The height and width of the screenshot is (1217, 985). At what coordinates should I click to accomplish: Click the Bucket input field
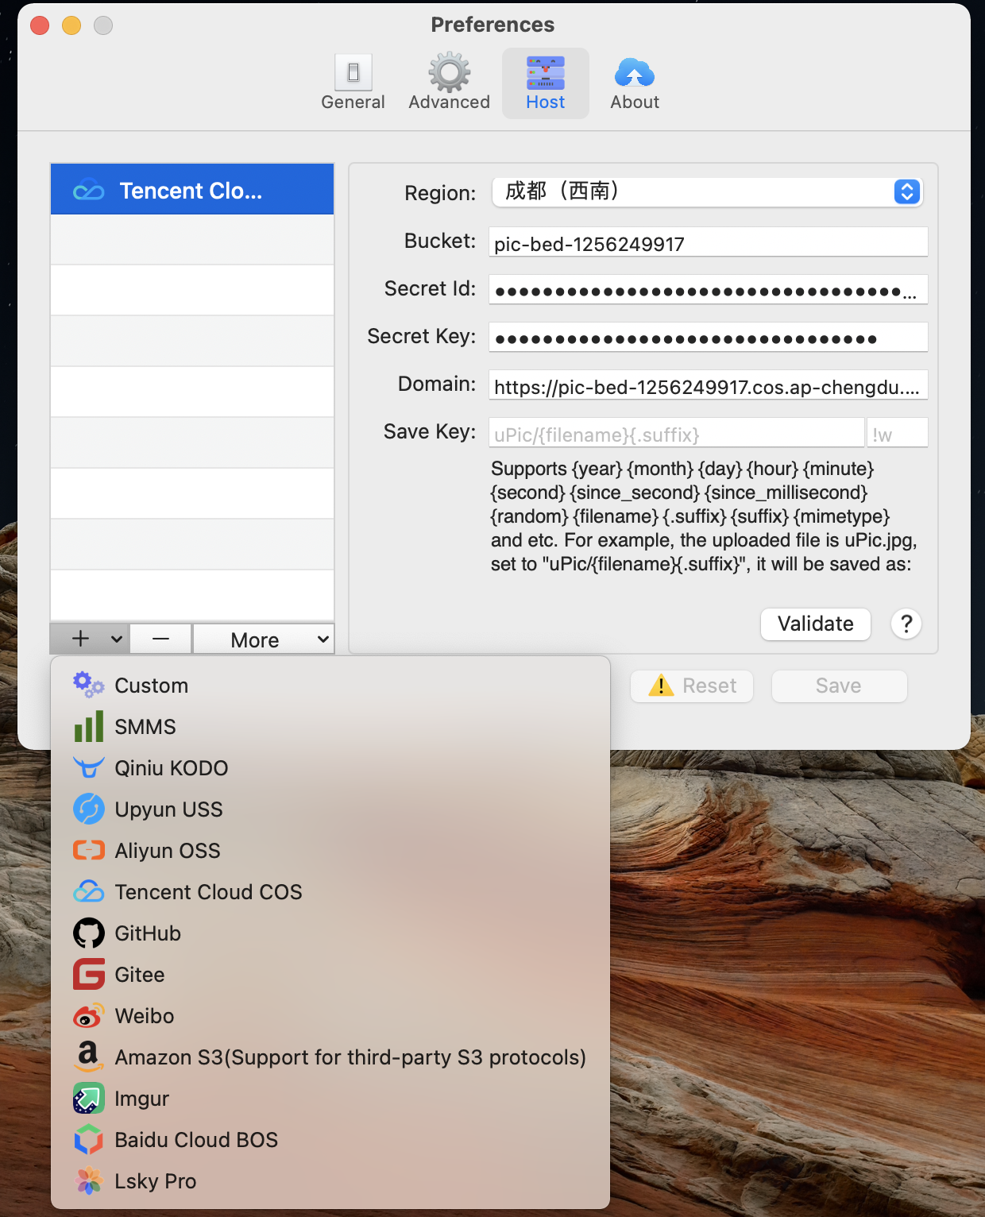pos(708,242)
